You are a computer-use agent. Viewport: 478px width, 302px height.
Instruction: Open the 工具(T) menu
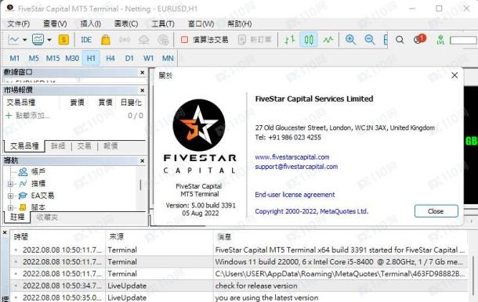pyautogui.click(x=163, y=23)
